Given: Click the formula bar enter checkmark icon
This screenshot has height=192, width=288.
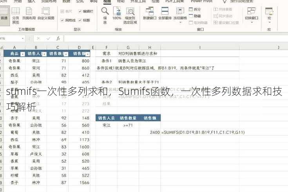Looking at the screenshot, I should pos(48,38).
